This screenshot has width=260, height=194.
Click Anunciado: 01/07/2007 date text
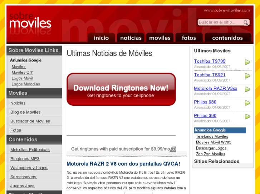click(x=212, y=94)
